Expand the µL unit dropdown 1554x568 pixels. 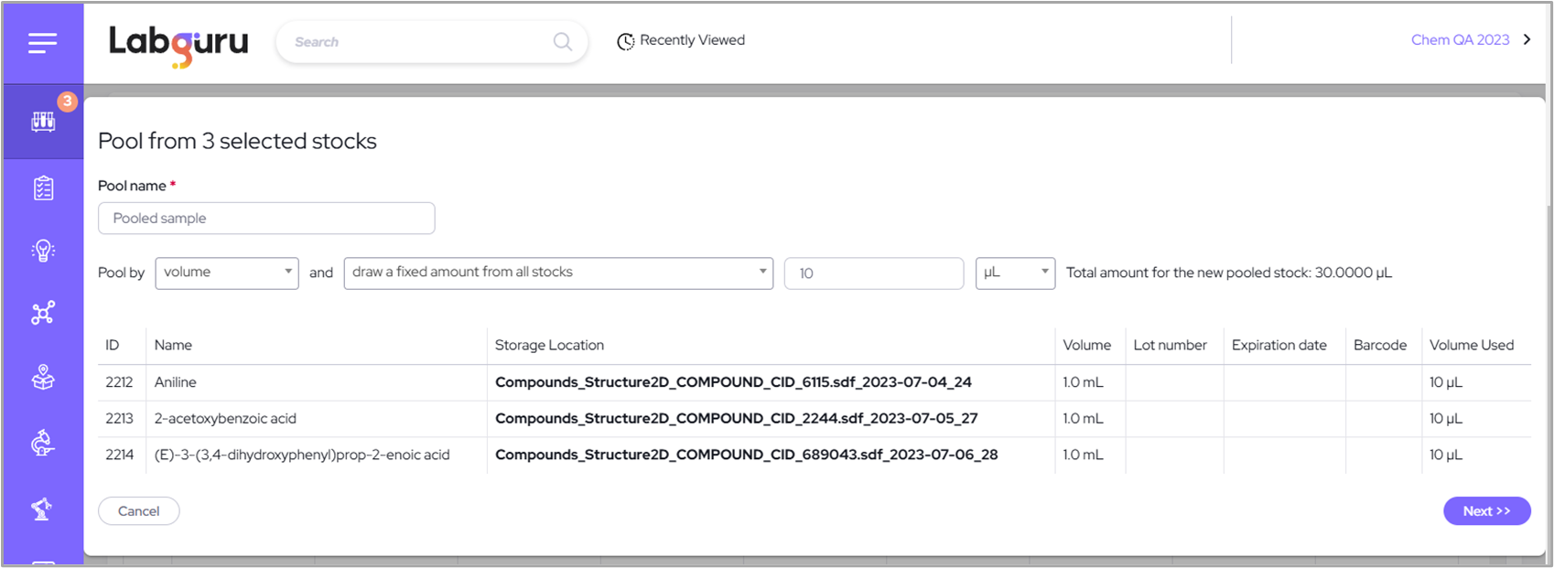pos(1015,273)
